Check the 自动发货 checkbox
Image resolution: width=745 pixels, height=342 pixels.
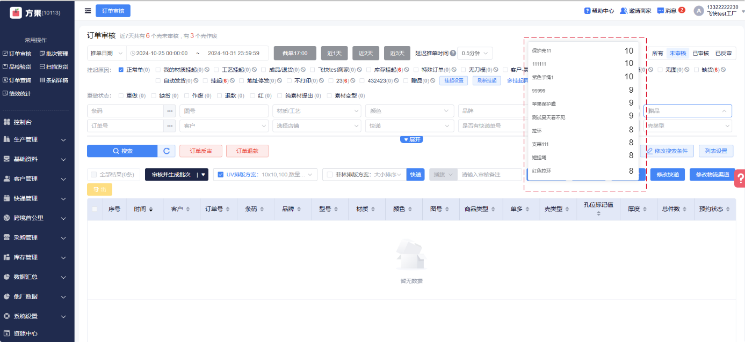158,81
